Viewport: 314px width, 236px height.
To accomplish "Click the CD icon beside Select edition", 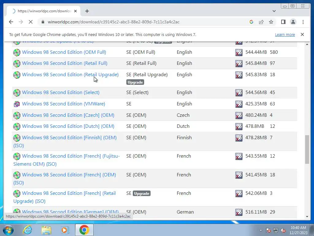I will (x=17, y=93).
